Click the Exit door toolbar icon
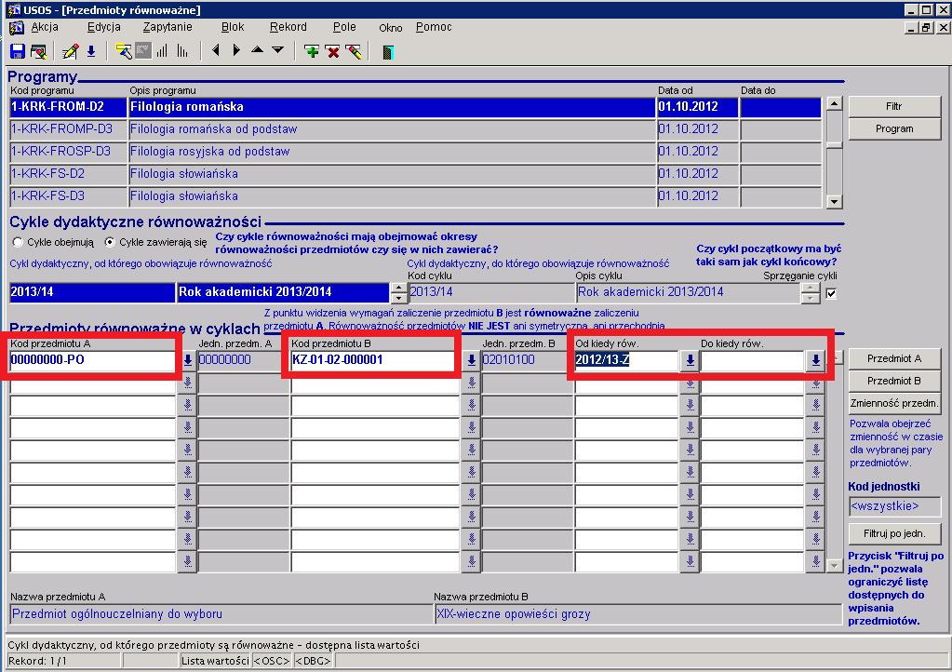 tap(388, 52)
